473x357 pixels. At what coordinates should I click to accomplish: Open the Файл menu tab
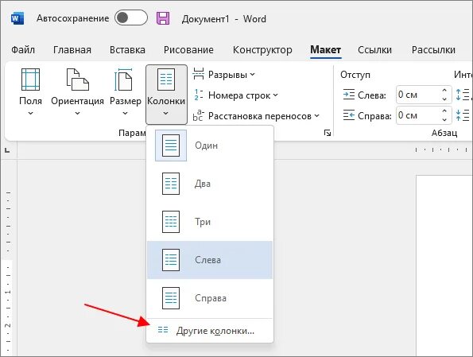pyautogui.click(x=23, y=50)
